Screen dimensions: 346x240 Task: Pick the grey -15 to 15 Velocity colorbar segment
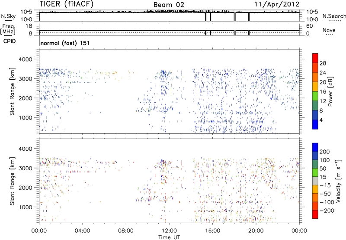pos(315,181)
